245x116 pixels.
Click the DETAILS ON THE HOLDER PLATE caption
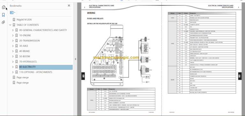[102, 24]
